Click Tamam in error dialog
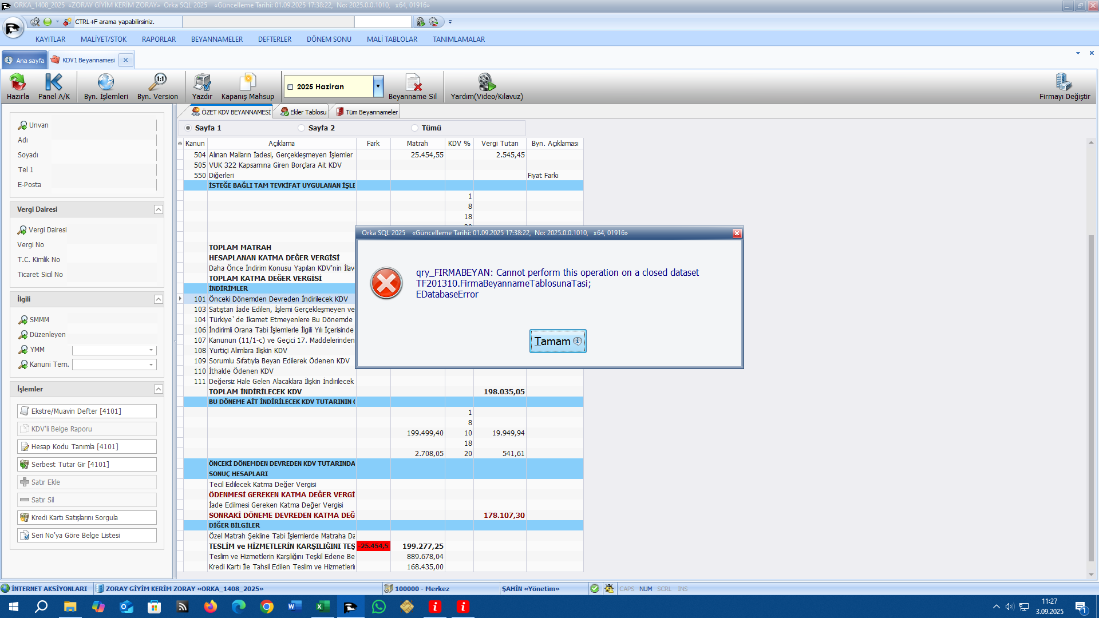This screenshot has width=1099, height=618. 558,341
